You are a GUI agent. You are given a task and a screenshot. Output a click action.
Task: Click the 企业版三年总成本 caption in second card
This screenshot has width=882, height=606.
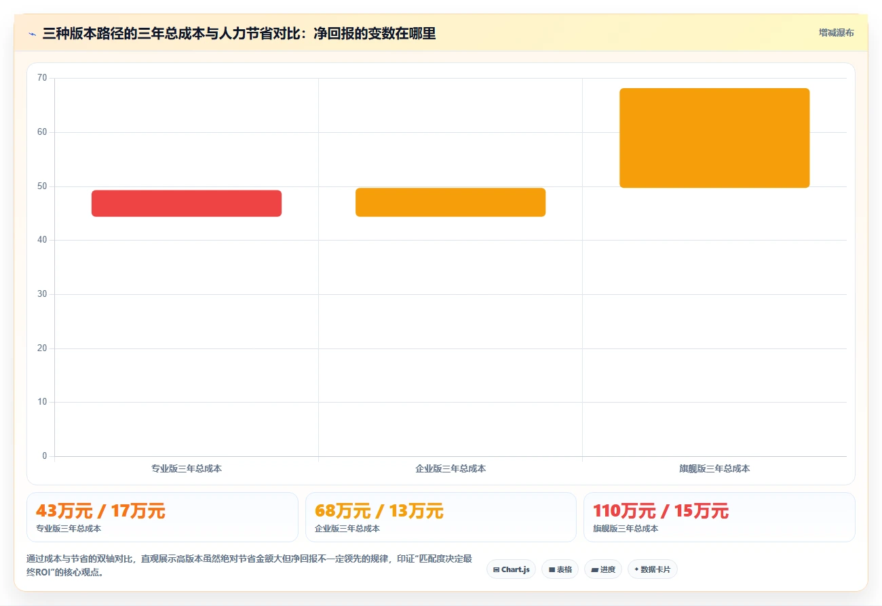[x=347, y=529]
